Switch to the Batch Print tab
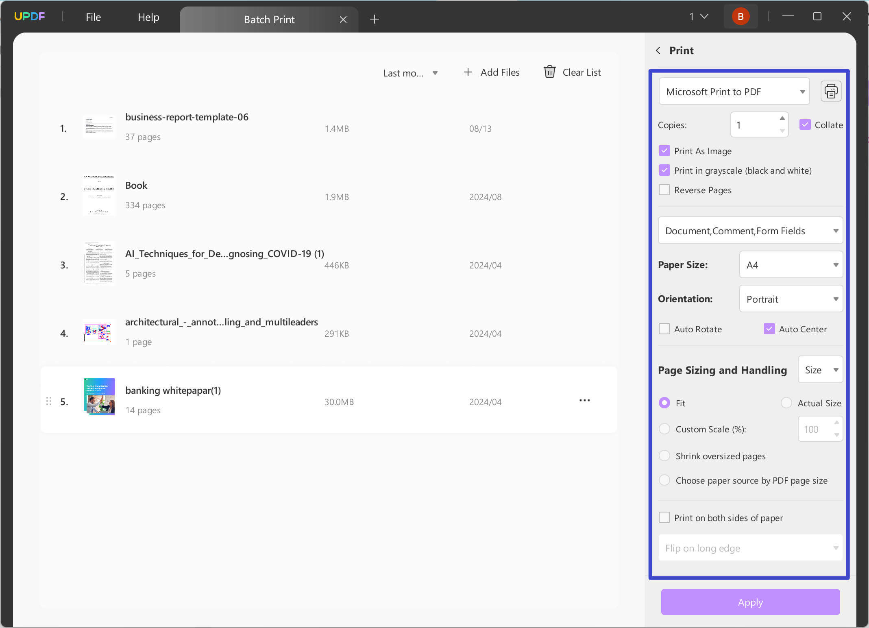The height and width of the screenshot is (628, 869). [x=269, y=19]
